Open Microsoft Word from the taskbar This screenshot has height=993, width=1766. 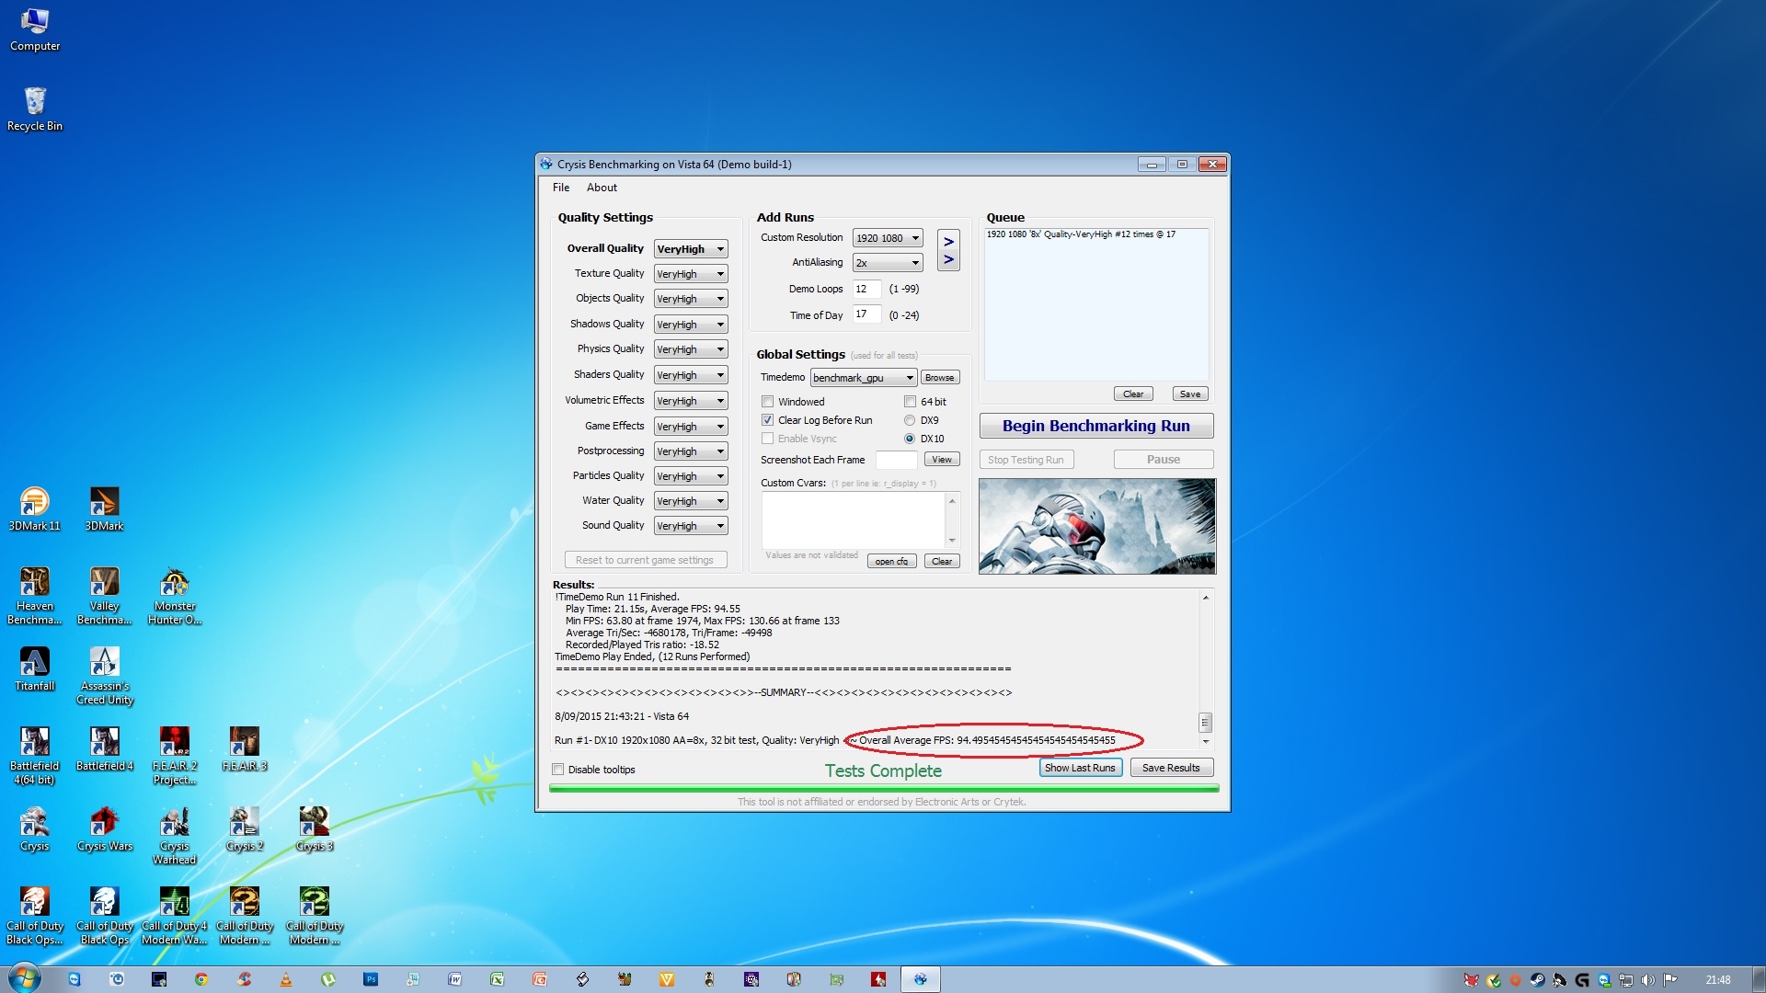455,979
